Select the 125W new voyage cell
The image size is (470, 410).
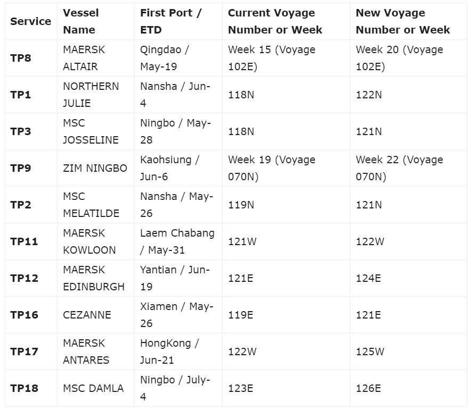pyautogui.click(x=370, y=352)
